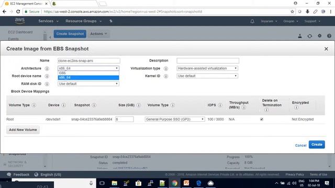The height and width of the screenshot is (188, 335).
Task: Open the settings gear icon in EC2 toolbar
Action: point(319,36)
